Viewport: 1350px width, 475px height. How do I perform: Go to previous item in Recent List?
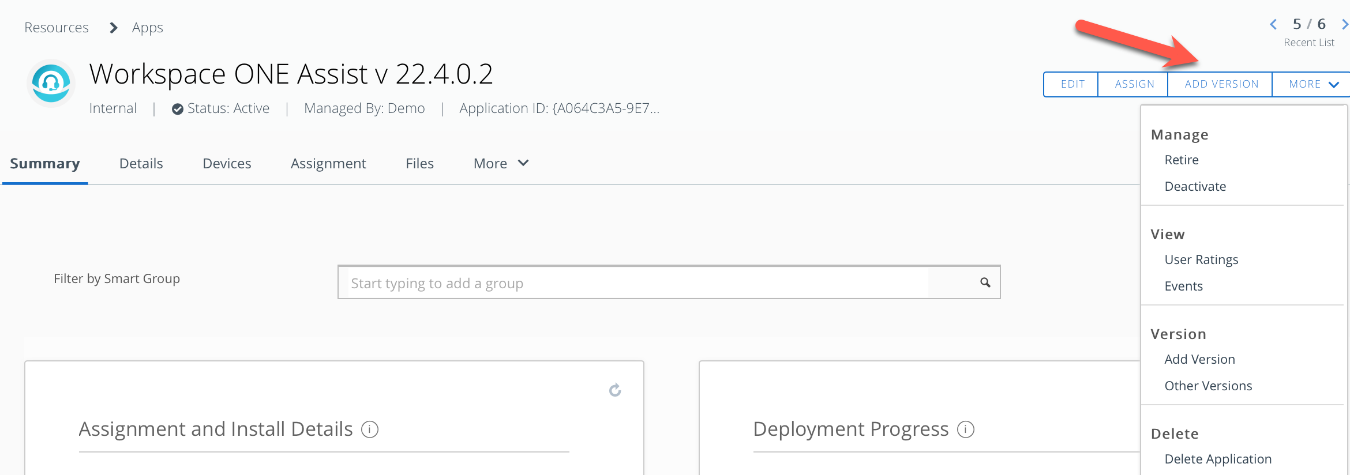coord(1273,24)
